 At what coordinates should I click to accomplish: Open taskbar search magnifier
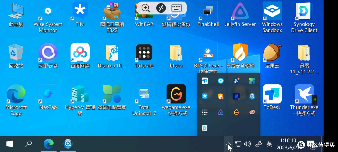coord(28,144)
